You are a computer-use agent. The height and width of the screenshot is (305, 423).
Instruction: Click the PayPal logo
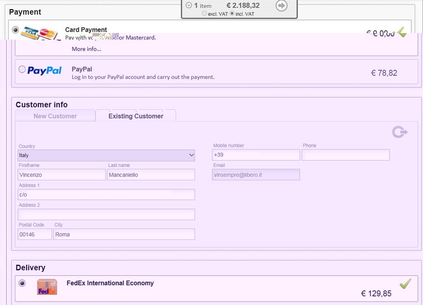coord(45,71)
